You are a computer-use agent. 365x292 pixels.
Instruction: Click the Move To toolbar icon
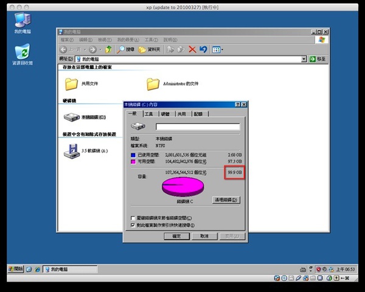[170, 49]
